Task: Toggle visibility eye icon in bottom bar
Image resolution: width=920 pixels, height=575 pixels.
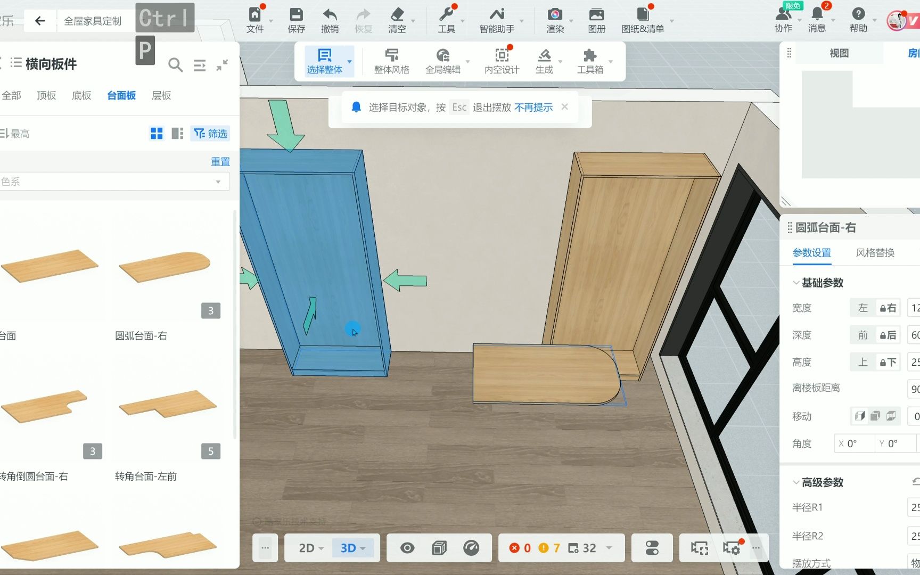Action: [x=407, y=548]
